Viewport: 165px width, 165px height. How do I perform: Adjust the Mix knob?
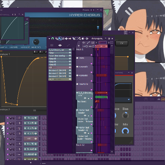(125, 131)
